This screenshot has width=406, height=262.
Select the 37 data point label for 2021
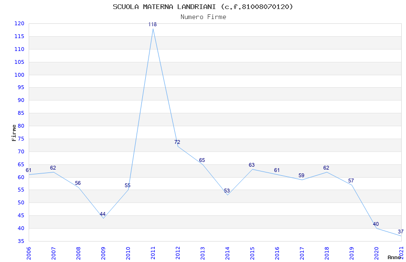401,232
